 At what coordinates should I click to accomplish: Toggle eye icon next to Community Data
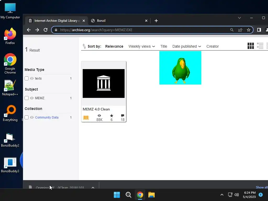point(32,118)
